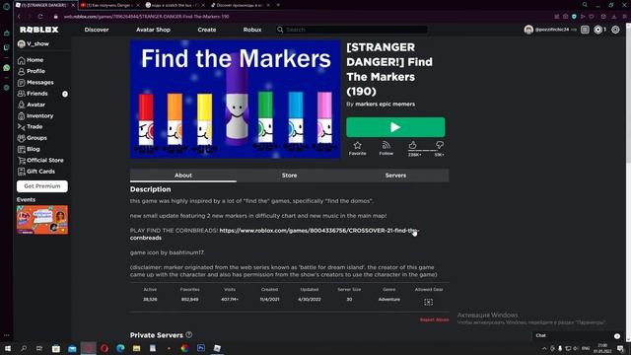Image resolution: width=631 pixels, height=355 pixels.
Task: Click the Find the Markers game thumbnail
Action: click(236, 99)
